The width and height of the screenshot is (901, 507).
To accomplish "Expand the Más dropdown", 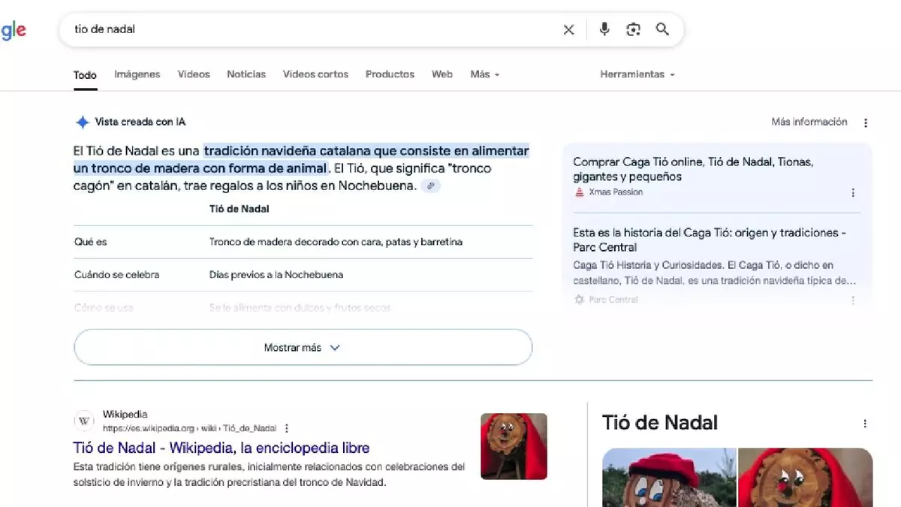I will 484,74.
